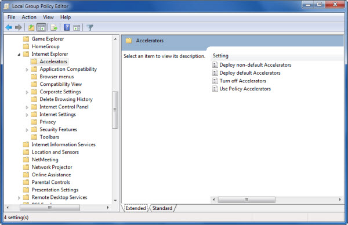Click the Export List toolbar icon

tap(54, 27)
